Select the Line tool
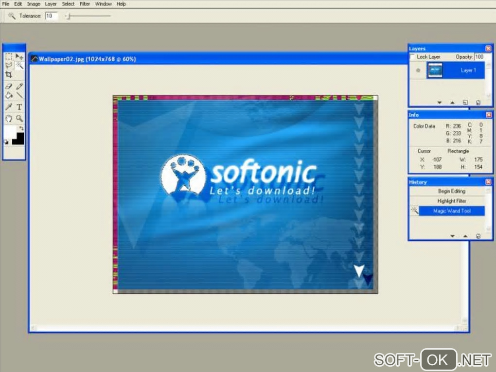 tap(19, 95)
